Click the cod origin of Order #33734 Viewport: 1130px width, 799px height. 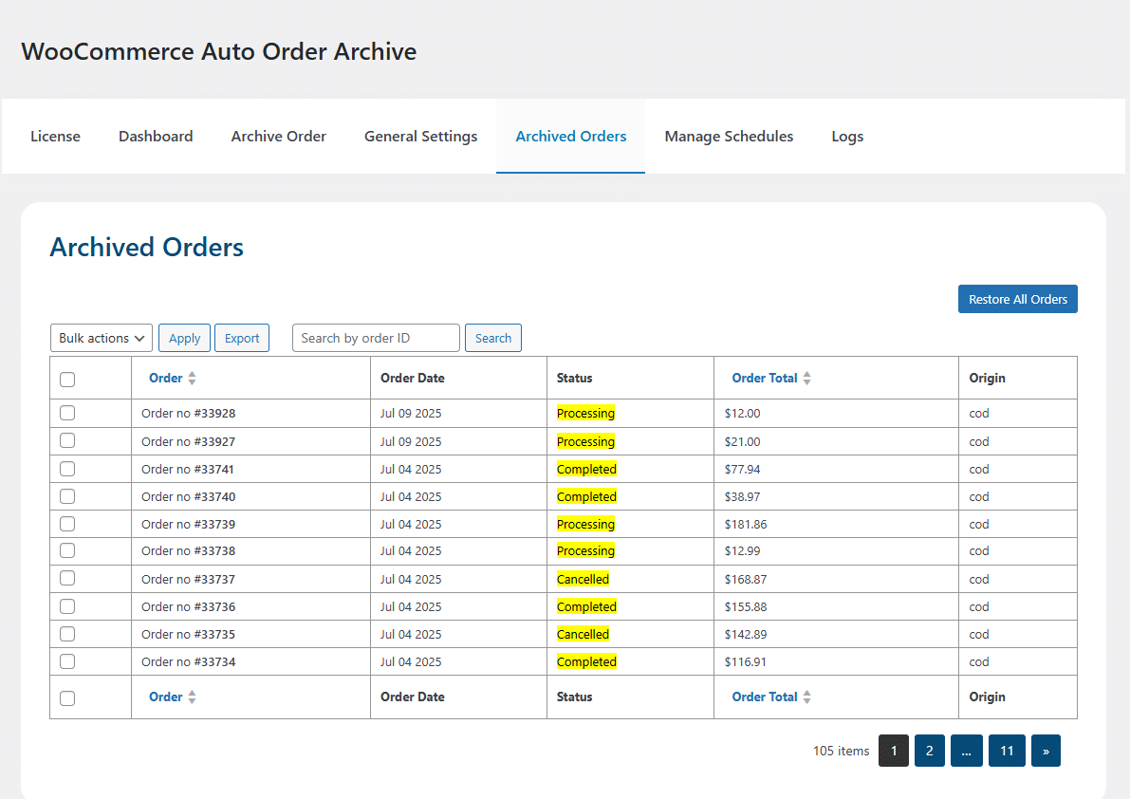pyautogui.click(x=978, y=661)
